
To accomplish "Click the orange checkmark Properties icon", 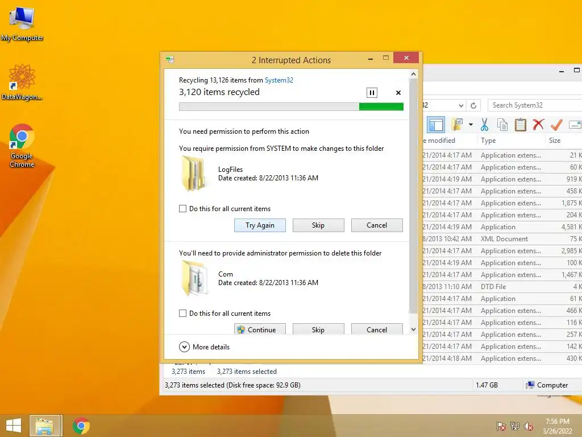I will coord(556,125).
